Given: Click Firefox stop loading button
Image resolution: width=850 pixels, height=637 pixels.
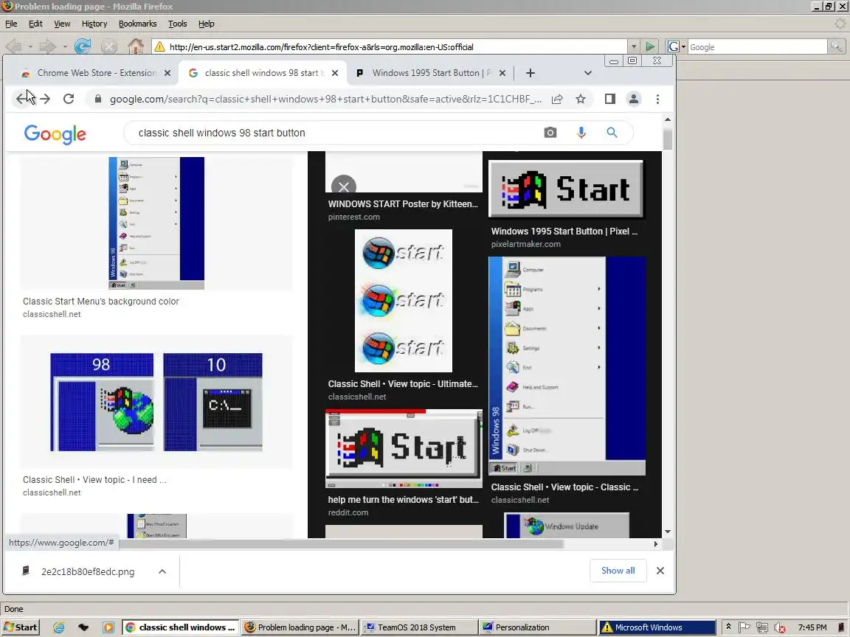Looking at the screenshot, I should (x=109, y=46).
